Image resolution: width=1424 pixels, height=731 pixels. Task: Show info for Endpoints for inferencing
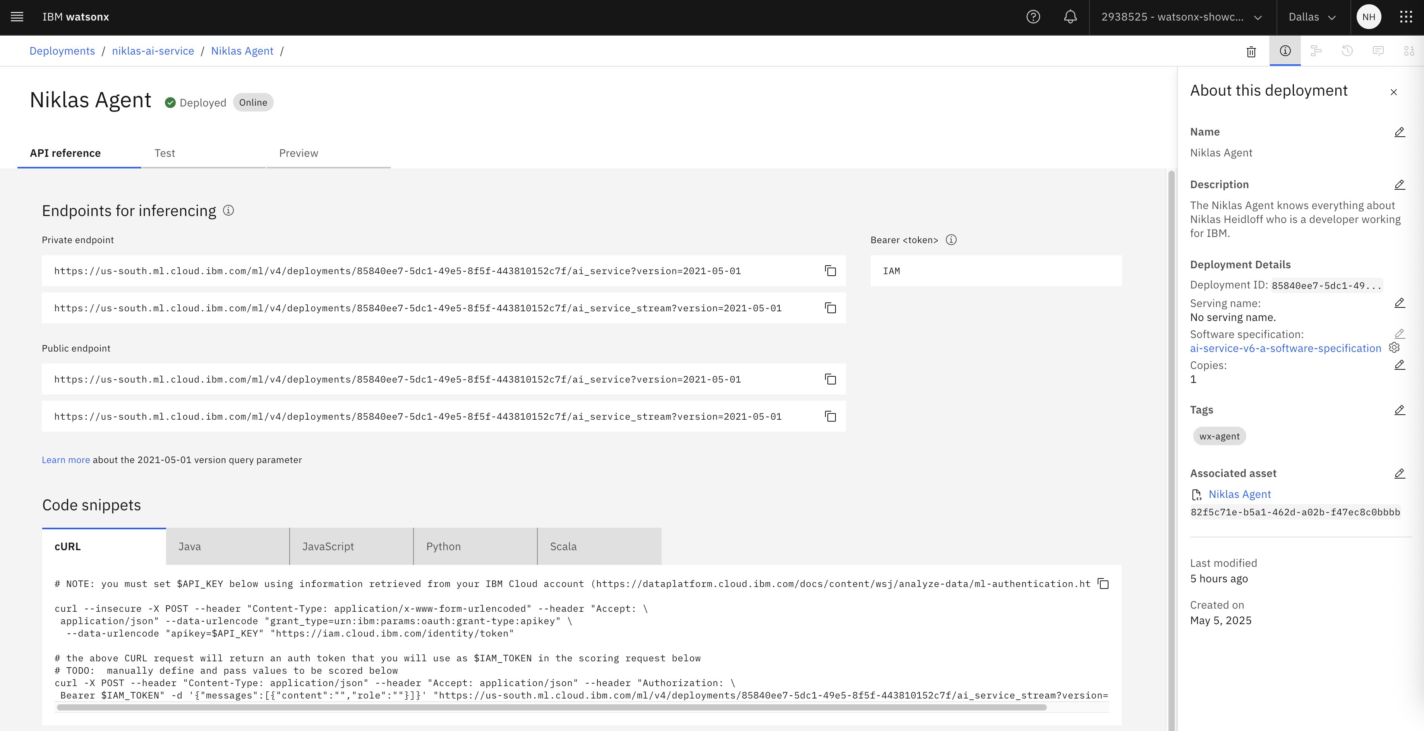click(228, 211)
